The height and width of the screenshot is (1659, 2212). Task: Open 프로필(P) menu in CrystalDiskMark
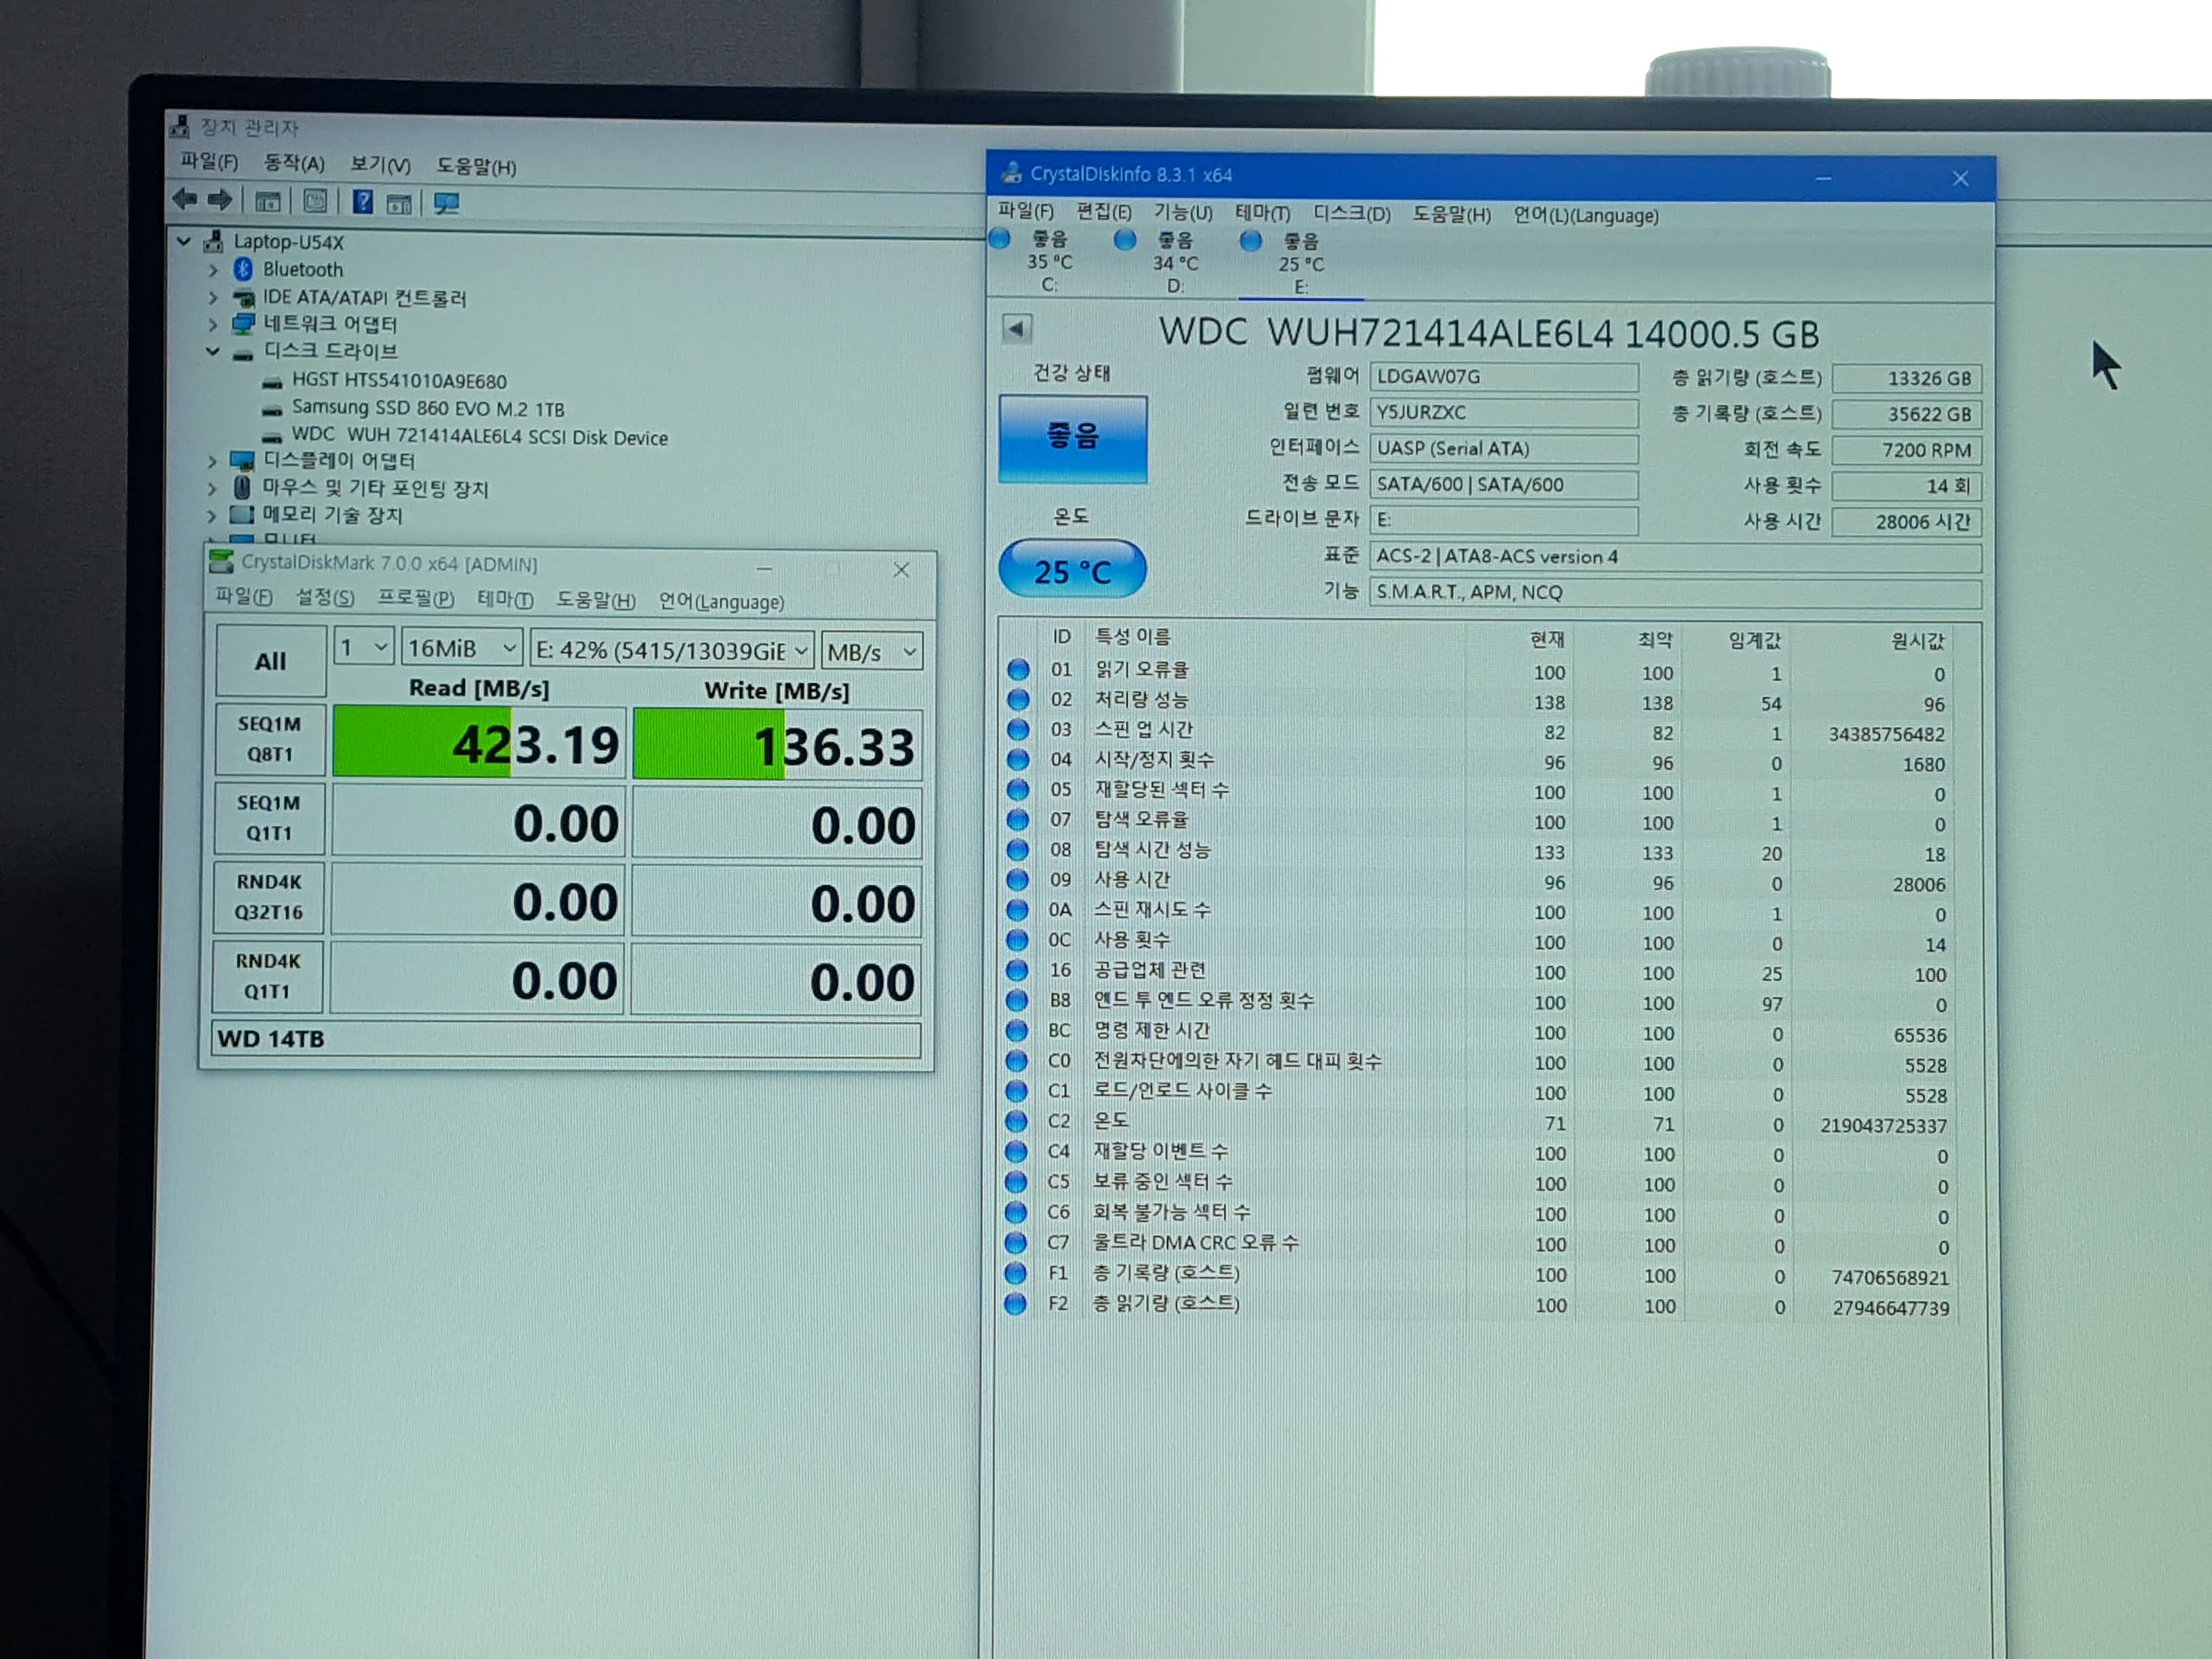coord(415,598)
